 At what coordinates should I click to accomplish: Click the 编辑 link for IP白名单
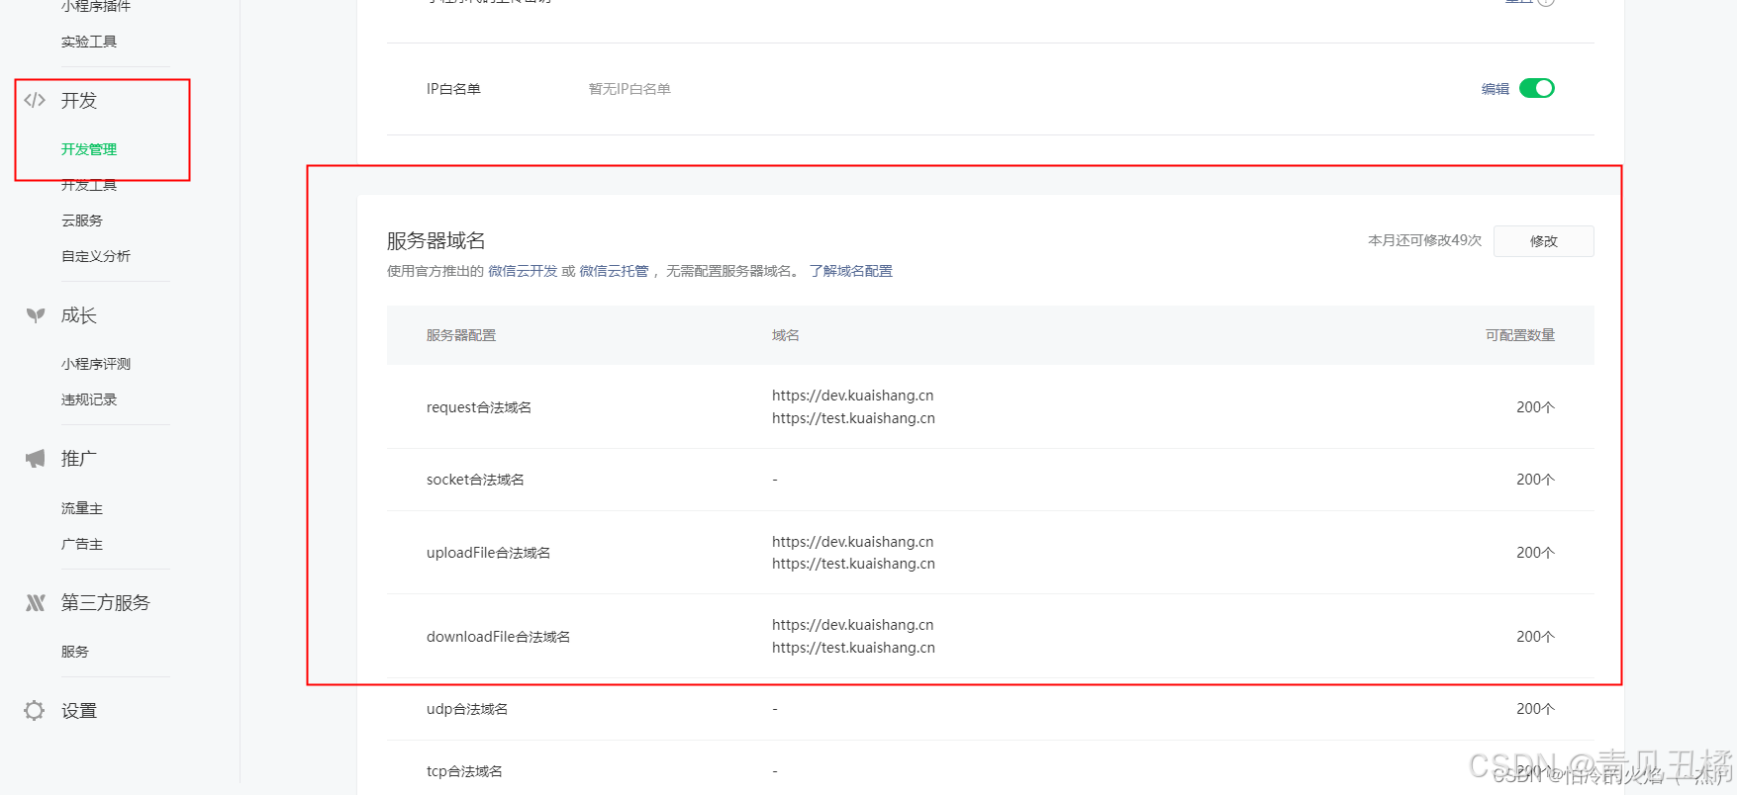click(1495, 89)
